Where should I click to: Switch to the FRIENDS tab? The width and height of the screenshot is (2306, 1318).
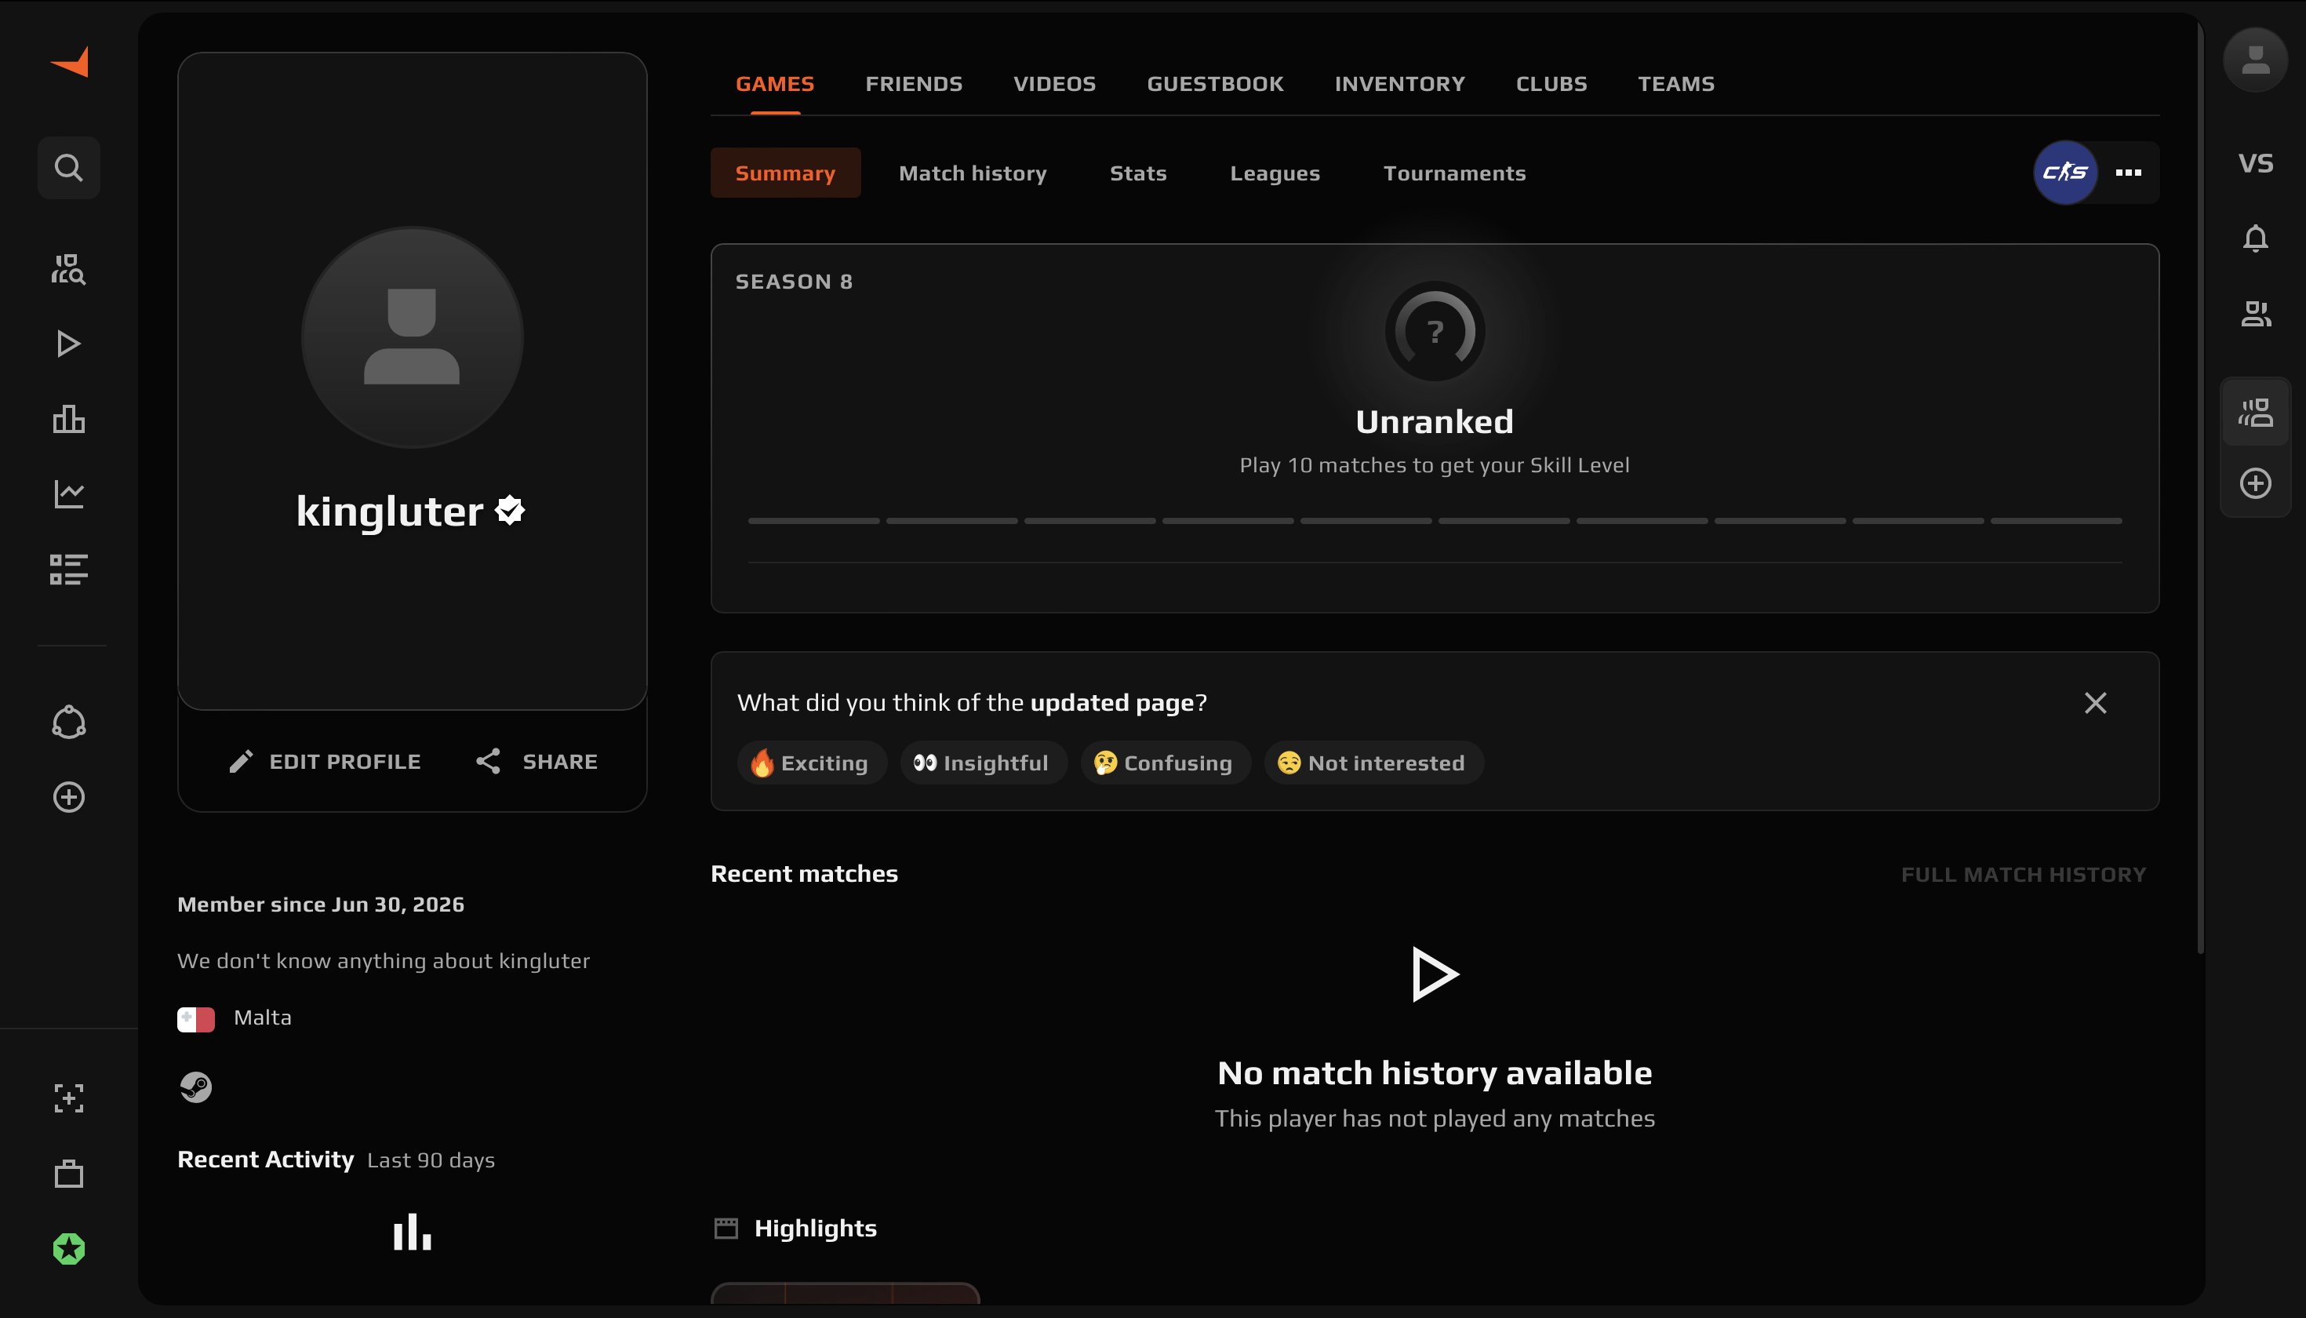point(913,84)
